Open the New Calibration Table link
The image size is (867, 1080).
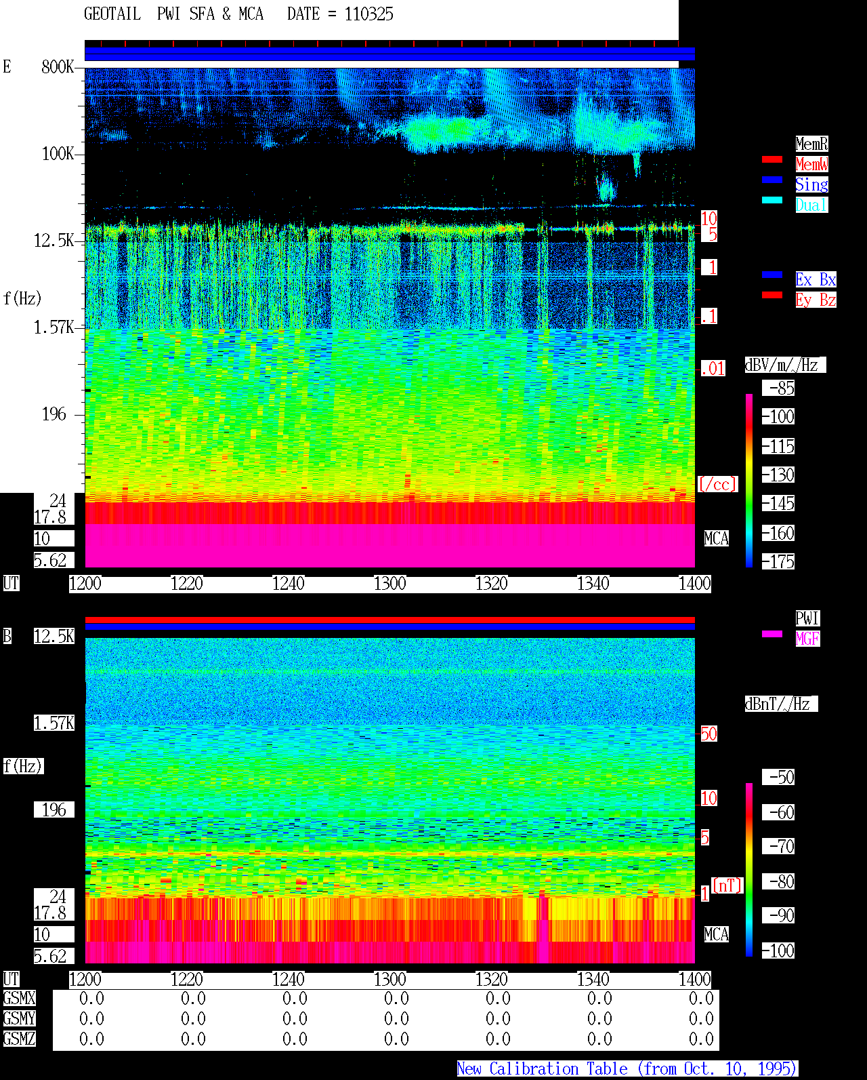[x=627, y=1068]
